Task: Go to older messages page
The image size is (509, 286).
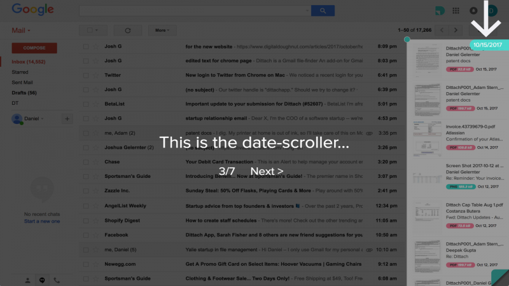Action: tap(456, 30)
